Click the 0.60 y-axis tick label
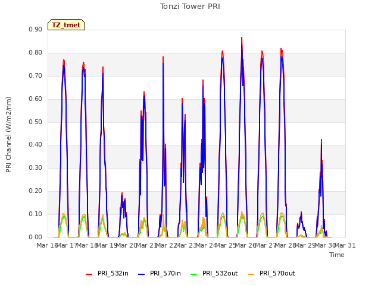The image size is (381, 285). pos(36,99)
